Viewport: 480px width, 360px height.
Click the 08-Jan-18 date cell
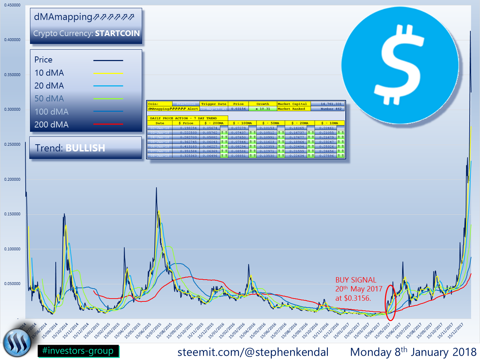tap(160, 156)
